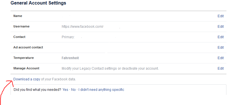
Task: Edit the Temperature setting
Action: pos(220,58)
